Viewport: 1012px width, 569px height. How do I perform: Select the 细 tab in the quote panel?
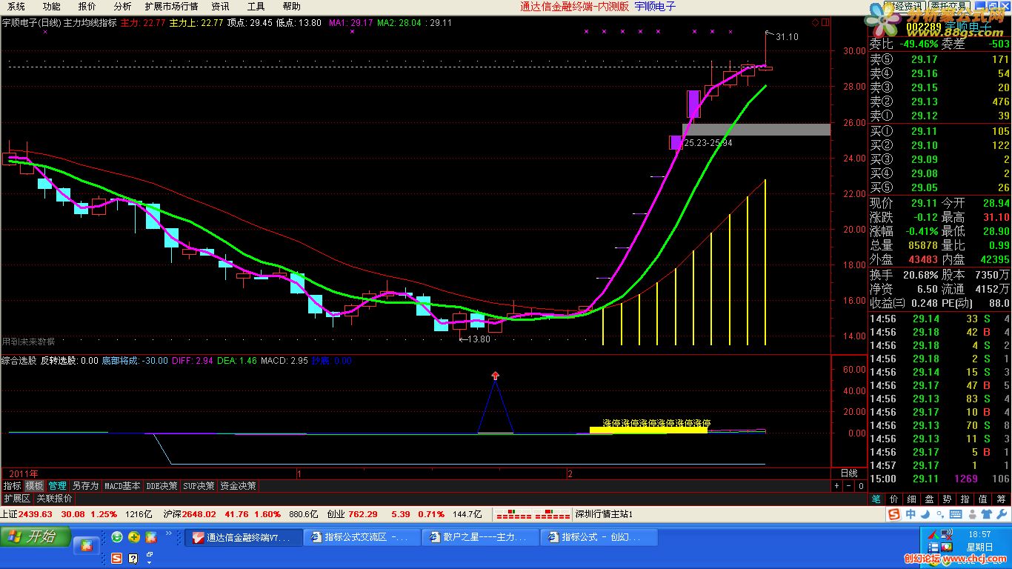point(912,499)
